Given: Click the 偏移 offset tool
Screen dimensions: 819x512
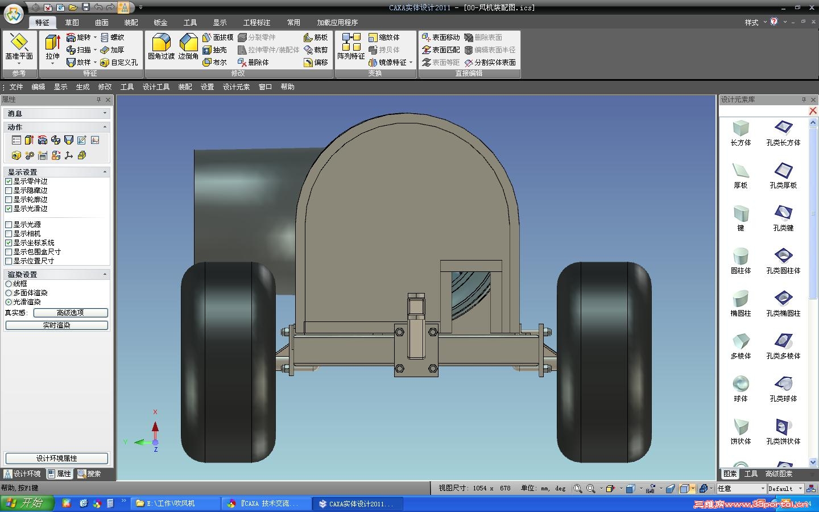Looking at the screenshot, I should [316, 63].
